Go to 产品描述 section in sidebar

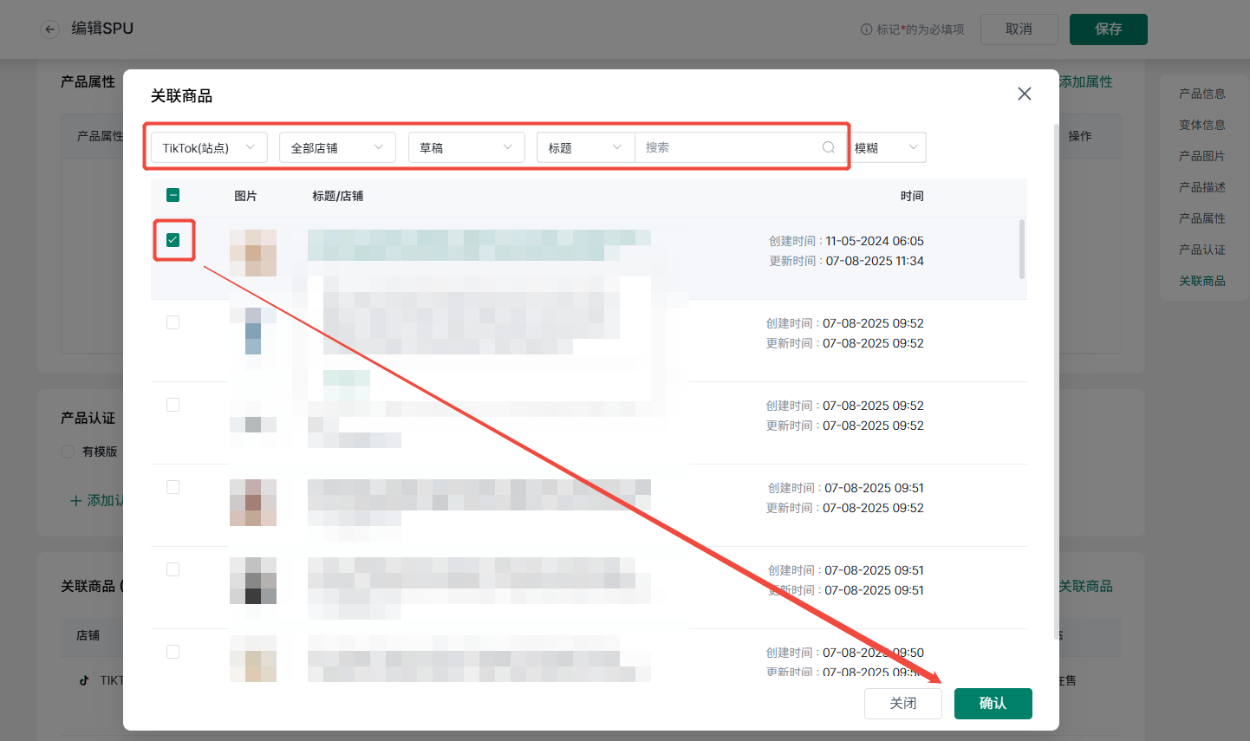1201,187
